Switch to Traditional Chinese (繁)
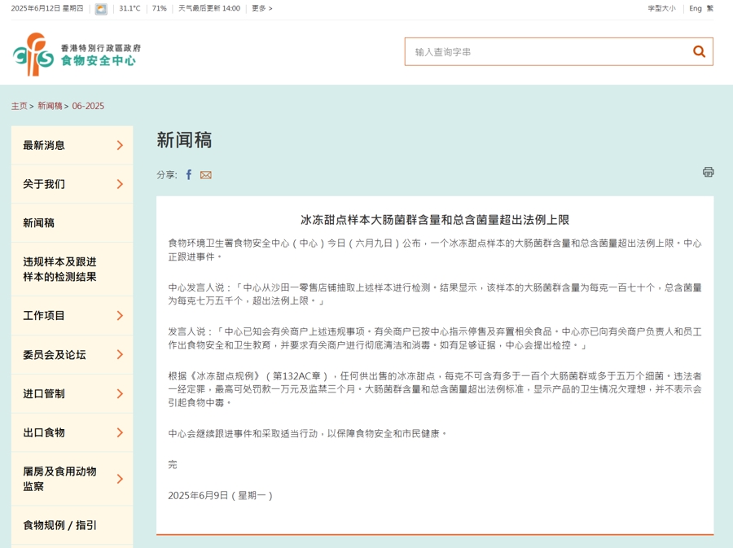 [710, 9]
